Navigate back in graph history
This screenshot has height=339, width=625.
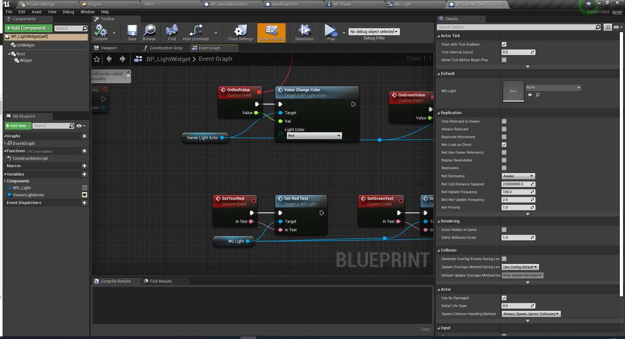109,59
